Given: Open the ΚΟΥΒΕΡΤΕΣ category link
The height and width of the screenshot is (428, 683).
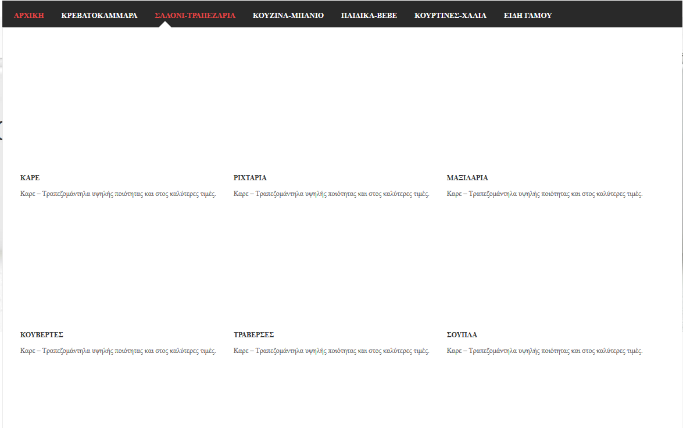Looking at the screenshot, I should (41, 335).
